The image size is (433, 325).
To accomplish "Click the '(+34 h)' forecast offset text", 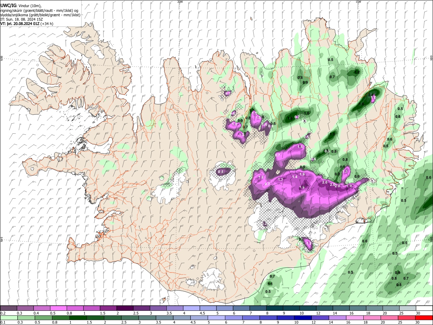I will (47, 24).
